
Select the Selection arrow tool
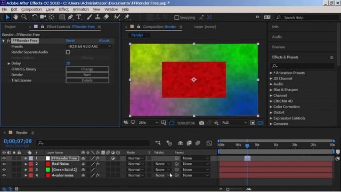pos(7,17)
